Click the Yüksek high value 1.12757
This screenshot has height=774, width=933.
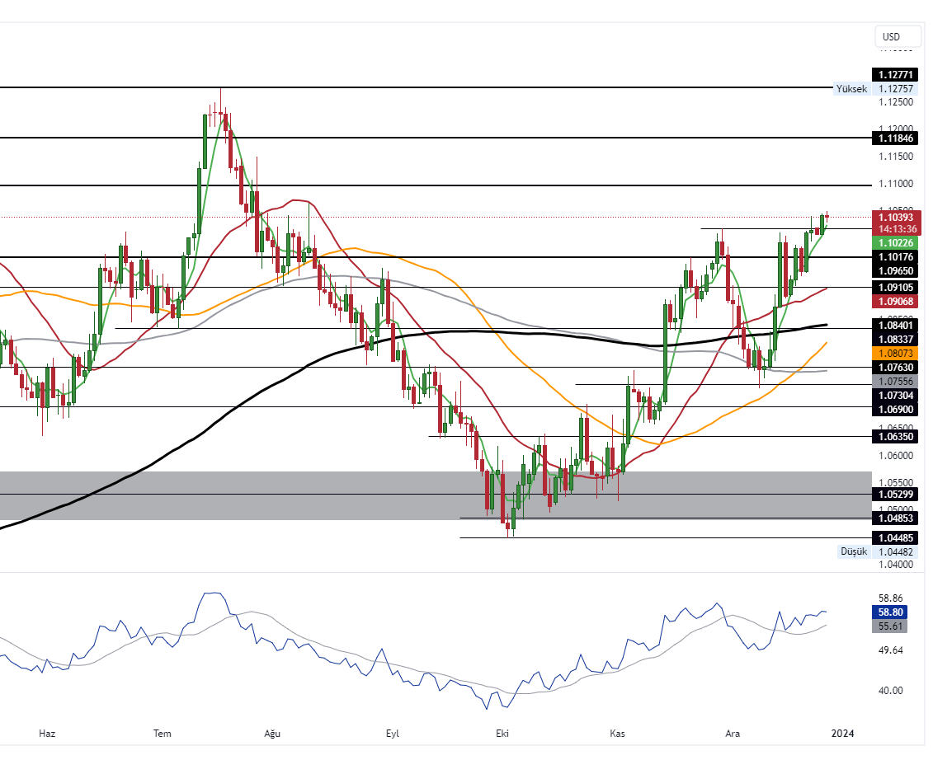[893, 87]
